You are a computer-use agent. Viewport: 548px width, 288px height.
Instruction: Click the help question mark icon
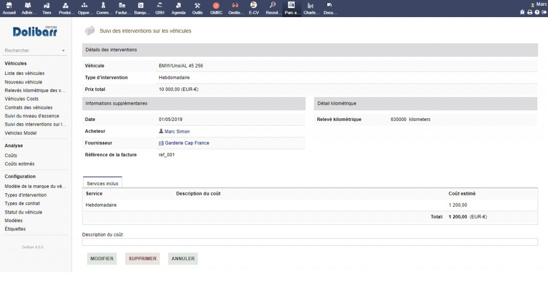[x=537, y=12]
